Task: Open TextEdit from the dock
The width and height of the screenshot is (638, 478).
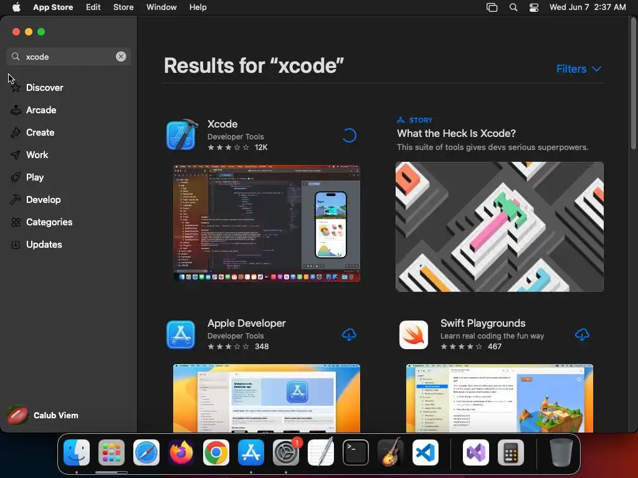Action: (x=321, y=452)
